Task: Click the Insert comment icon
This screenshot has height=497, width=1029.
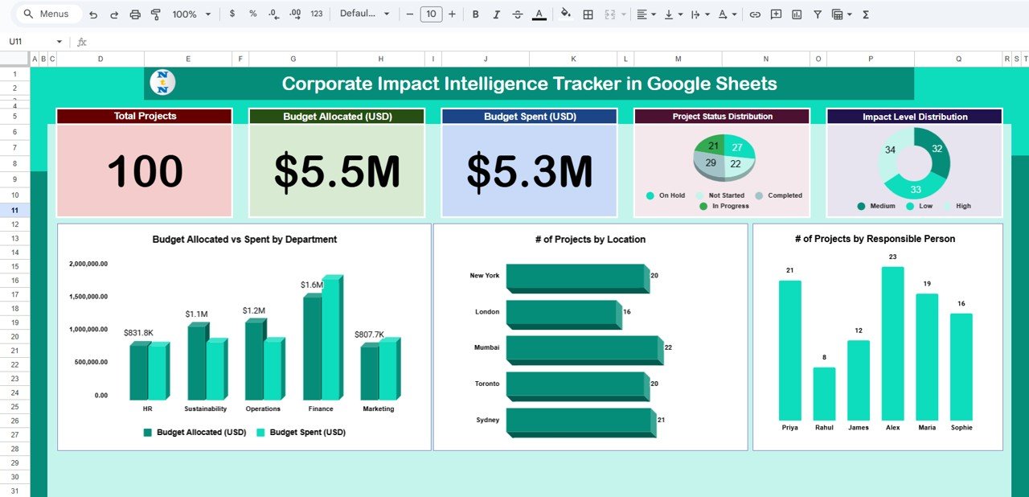Action: tap(776, 14)
